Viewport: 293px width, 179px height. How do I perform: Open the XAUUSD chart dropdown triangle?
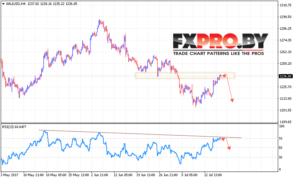pos(3,4)
